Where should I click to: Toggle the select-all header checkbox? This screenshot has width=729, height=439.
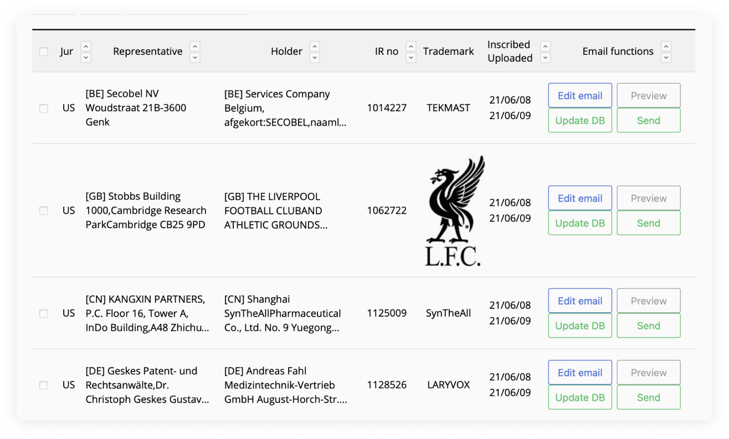click(44, 51)
